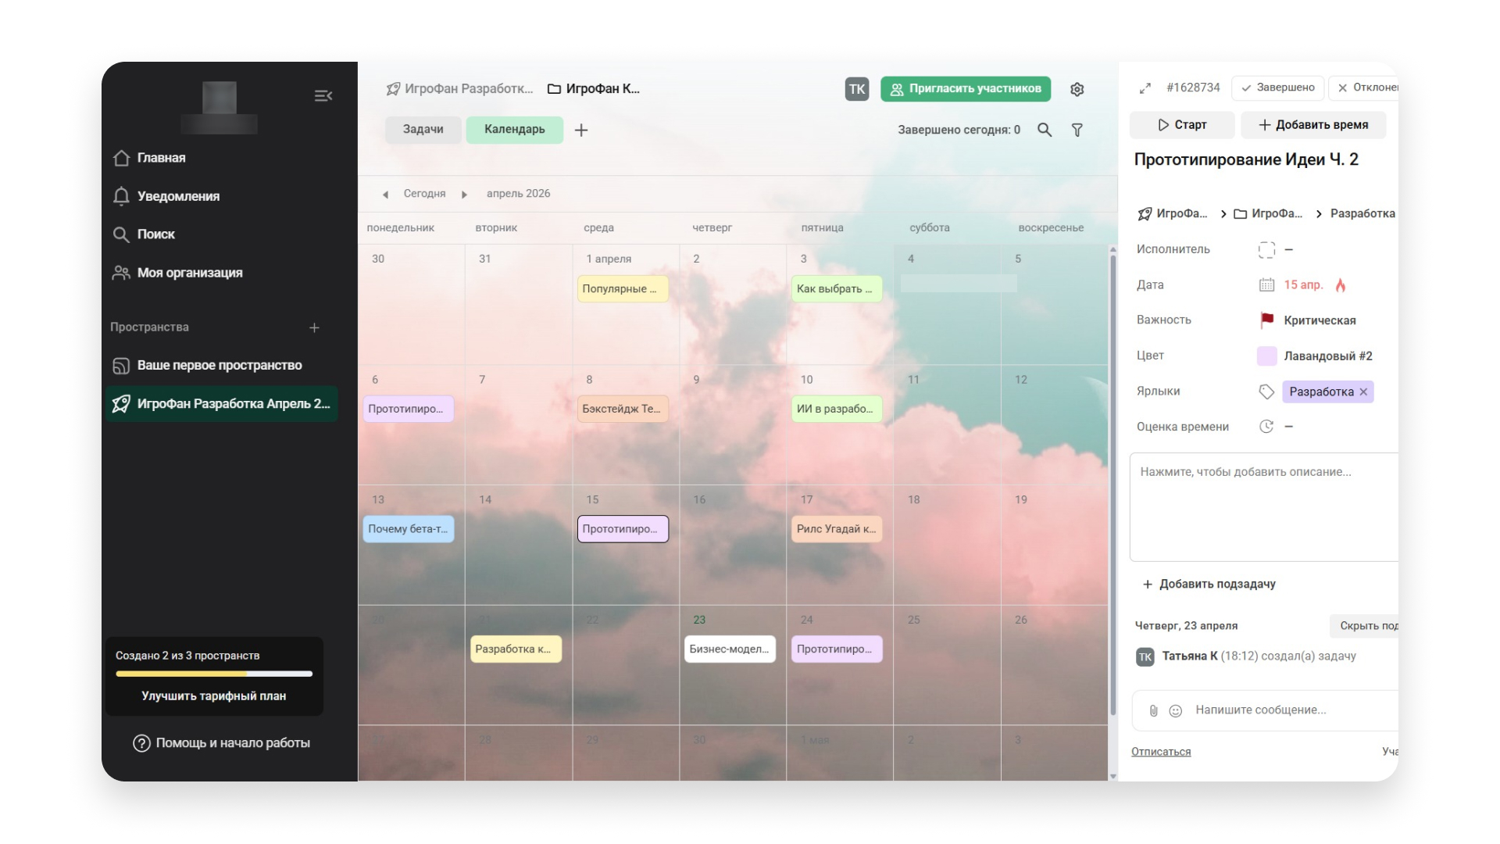This screenshot has height=844, width=1500.
Task: Click the Отписаться link
Action: tap(1160, 752)
